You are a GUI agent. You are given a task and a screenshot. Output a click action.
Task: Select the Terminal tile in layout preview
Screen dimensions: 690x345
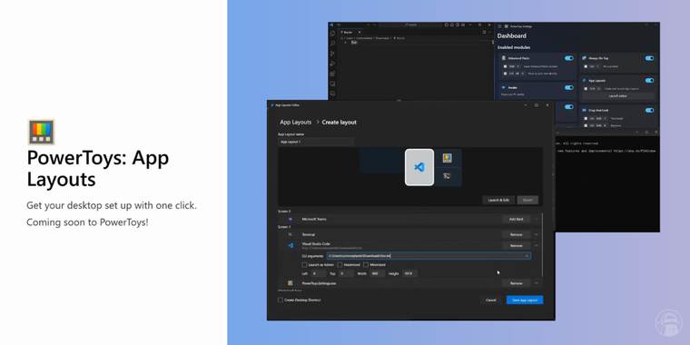tap(448, 176)
